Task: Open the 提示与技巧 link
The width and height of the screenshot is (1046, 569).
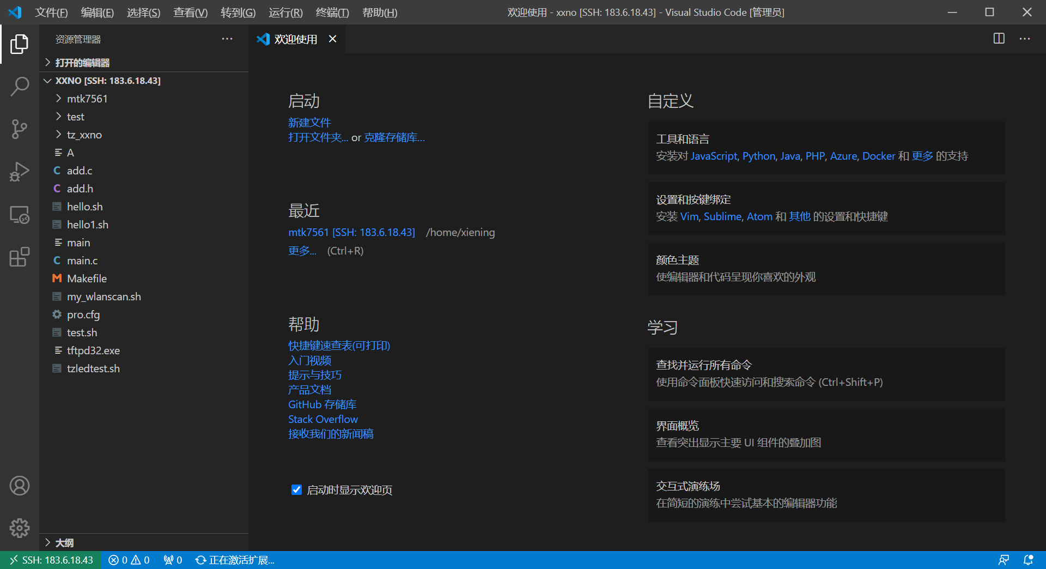Action: [315, 375]
